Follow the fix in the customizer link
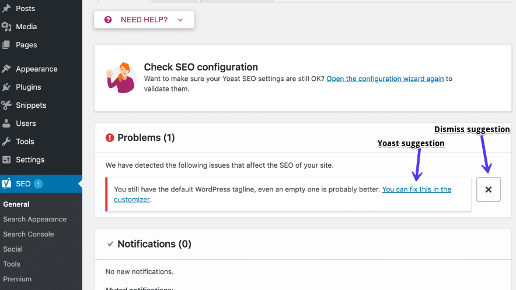This screenshot has height=290, width=516. click(416, 189)
